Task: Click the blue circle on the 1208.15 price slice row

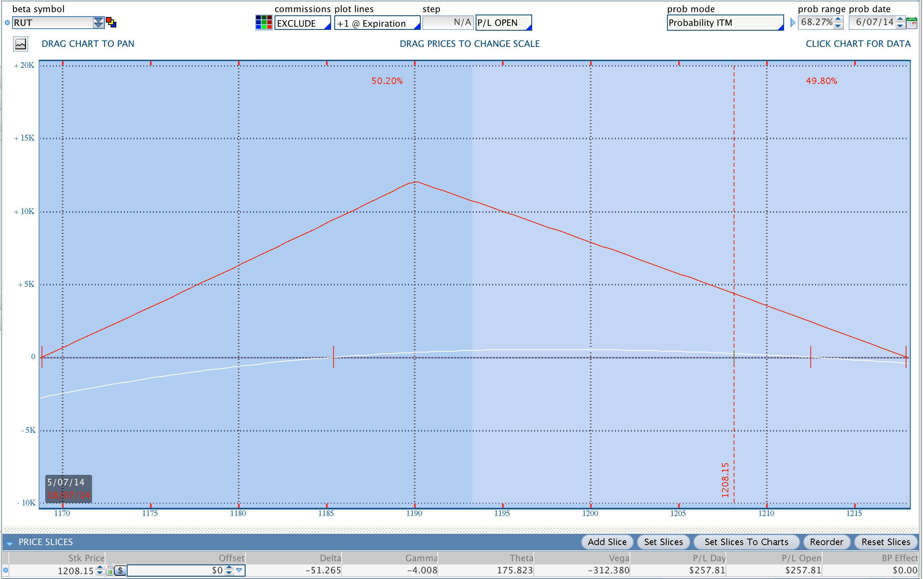Action: [x=6, y=571]
